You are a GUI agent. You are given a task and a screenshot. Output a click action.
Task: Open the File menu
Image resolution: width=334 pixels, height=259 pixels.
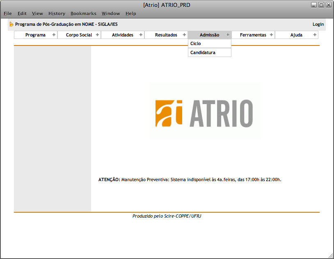[8, 14]
